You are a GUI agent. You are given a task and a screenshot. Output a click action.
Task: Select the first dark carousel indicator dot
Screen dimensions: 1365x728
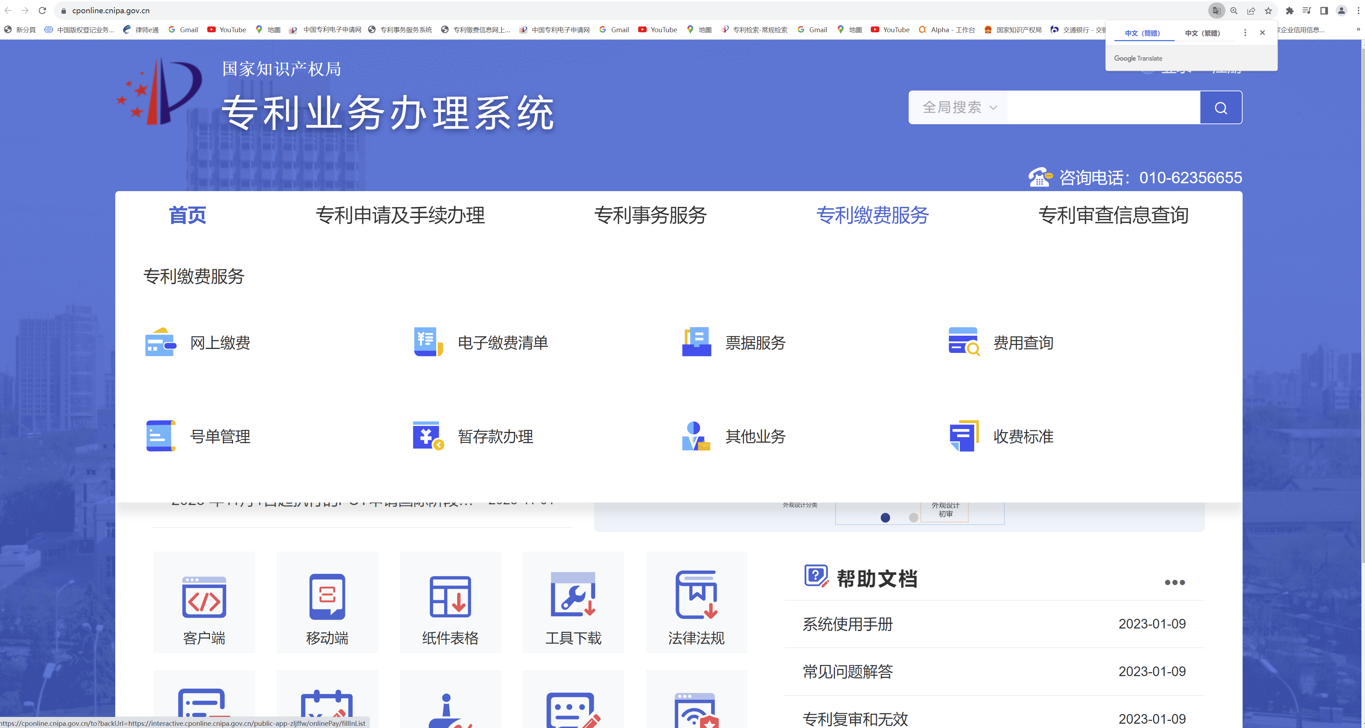[885, 518]
